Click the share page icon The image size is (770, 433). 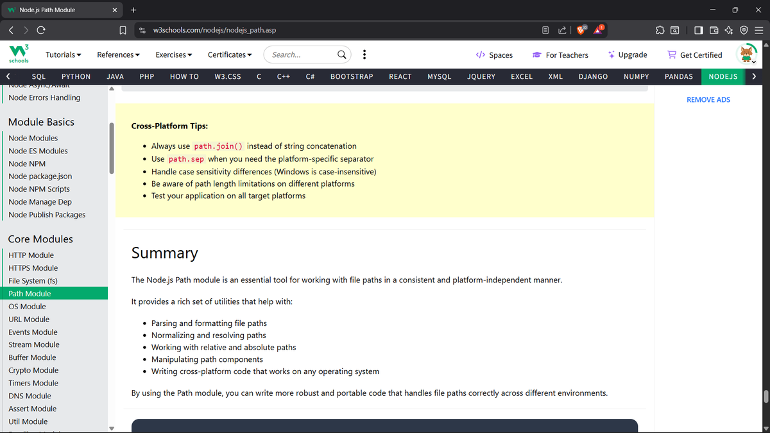click(x=562, y=30)
